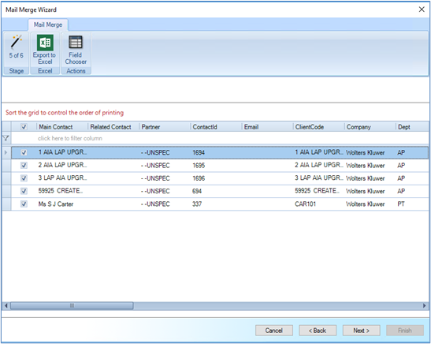The height and width of the screenshot is (344, 431).
Task: Click ContactId value 1694
Action: pyautogui.click(x=199, y=152)
